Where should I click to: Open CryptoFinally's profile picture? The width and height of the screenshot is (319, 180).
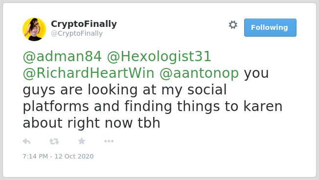(x=34, y=29)
